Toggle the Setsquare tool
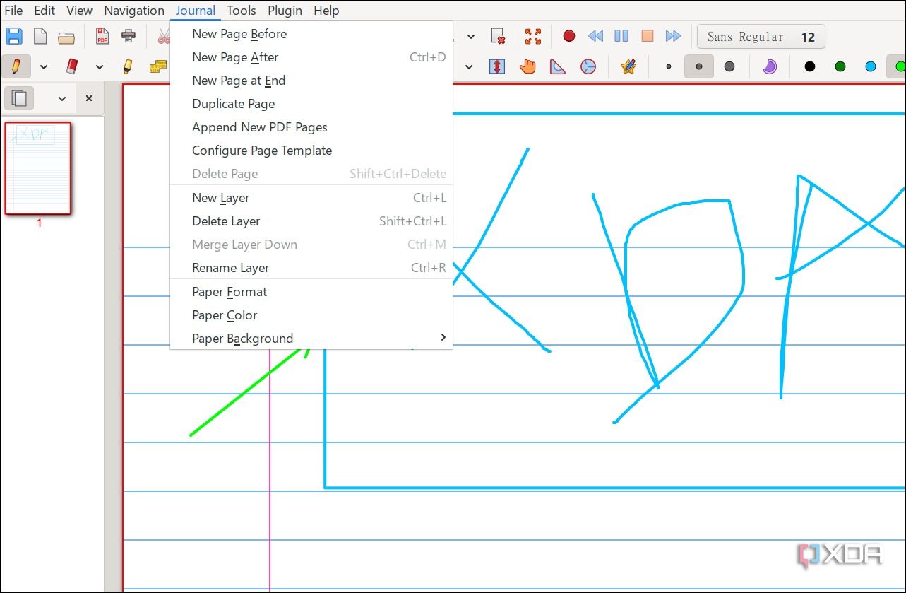Screen dimensions: 906x593 [558, 66]
